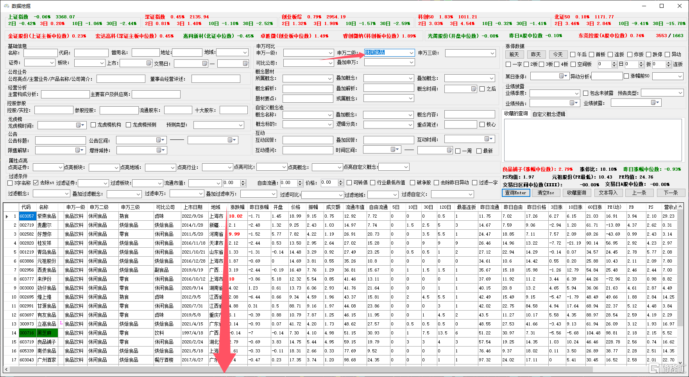The image size is (689, 377).
Task: Open calendar picker for 某日涨停
Action: coord(563,76)
